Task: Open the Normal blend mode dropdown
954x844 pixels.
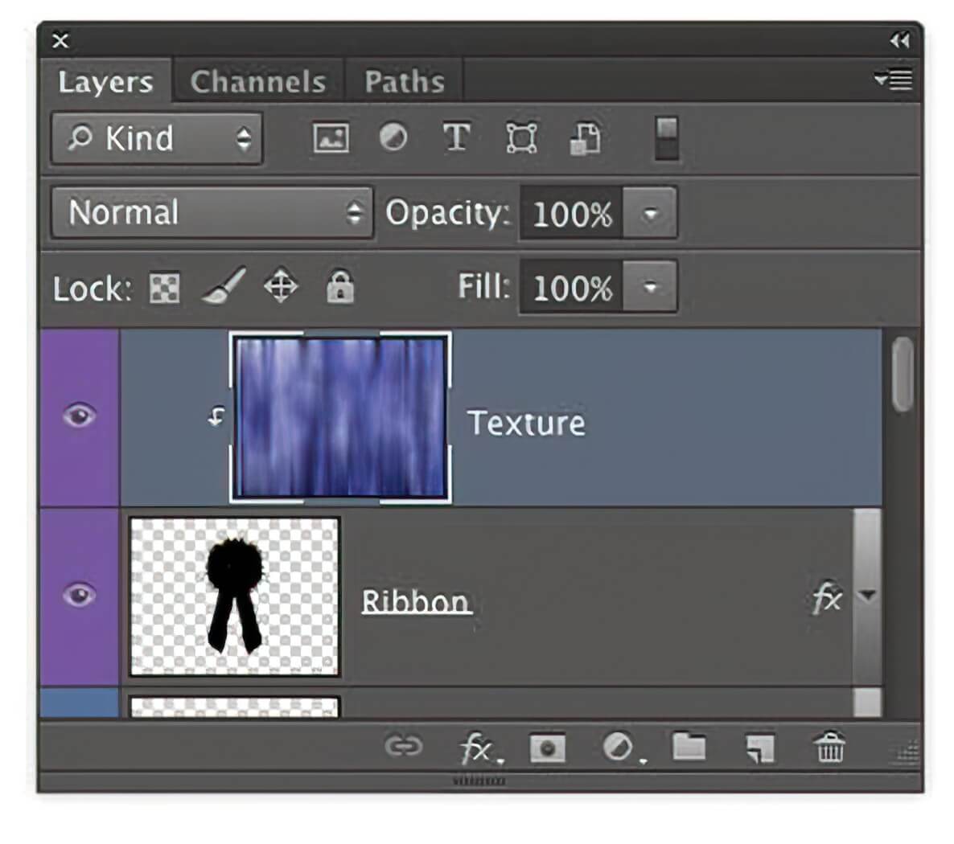Action: [212, 213]
